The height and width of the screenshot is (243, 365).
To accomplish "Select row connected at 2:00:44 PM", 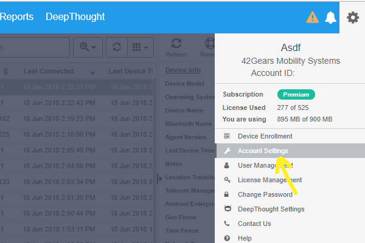I will pyautogui.click(x=77, y=213).
